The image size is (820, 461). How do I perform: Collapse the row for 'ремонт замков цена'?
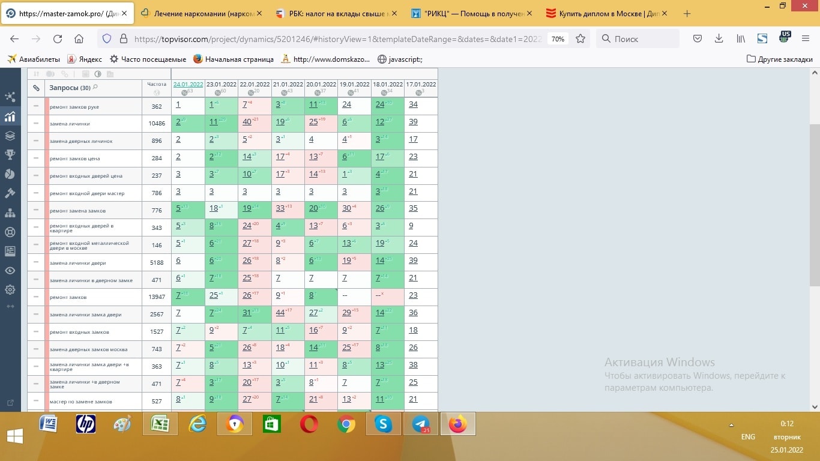pos(36,158)
